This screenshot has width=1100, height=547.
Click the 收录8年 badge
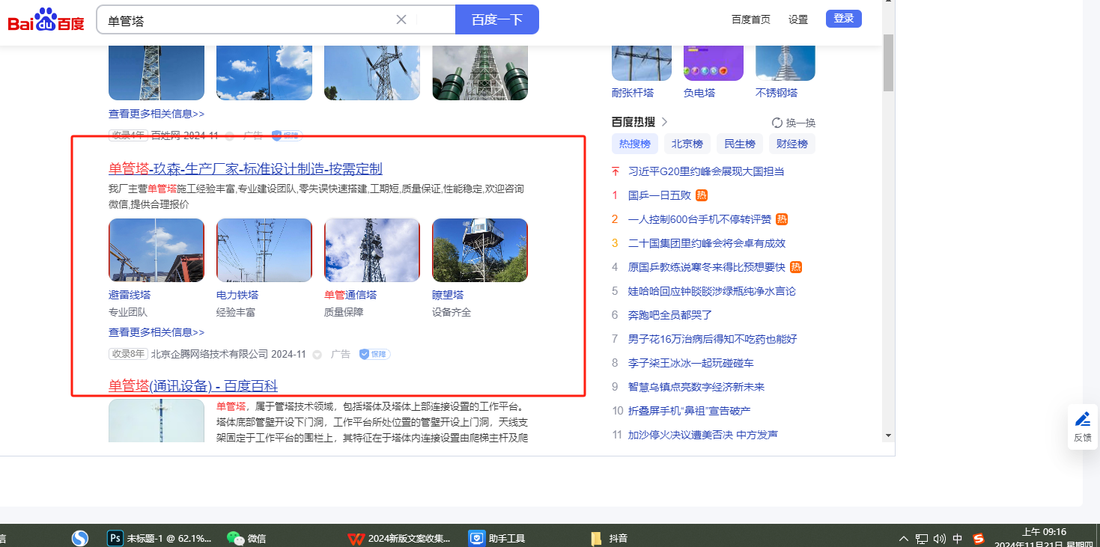(x=128, y=354)
